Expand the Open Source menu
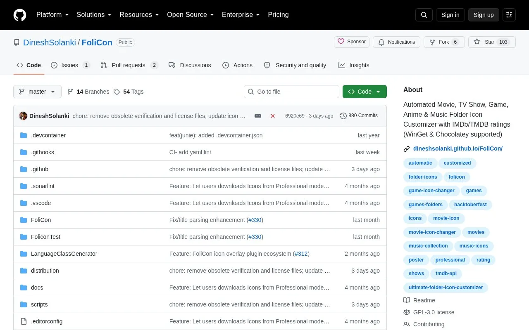The image size is (529, 330). [x=191, y=15]
